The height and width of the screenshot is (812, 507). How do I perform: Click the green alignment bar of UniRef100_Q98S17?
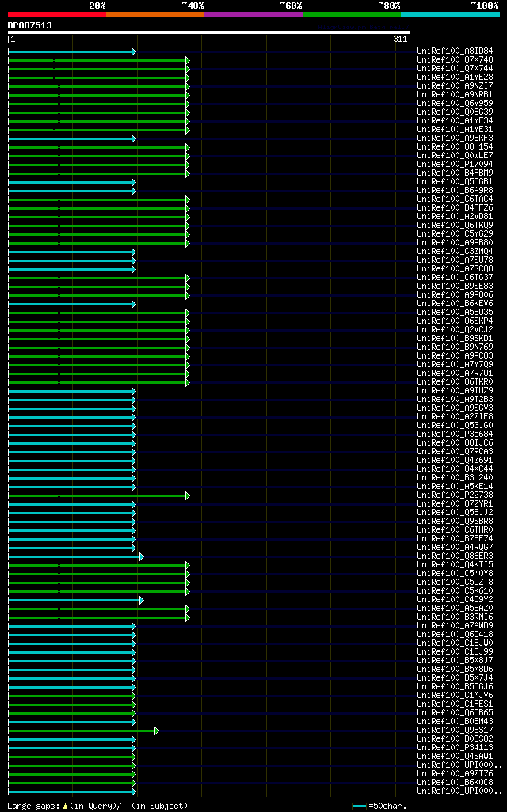tap(83, 730)
